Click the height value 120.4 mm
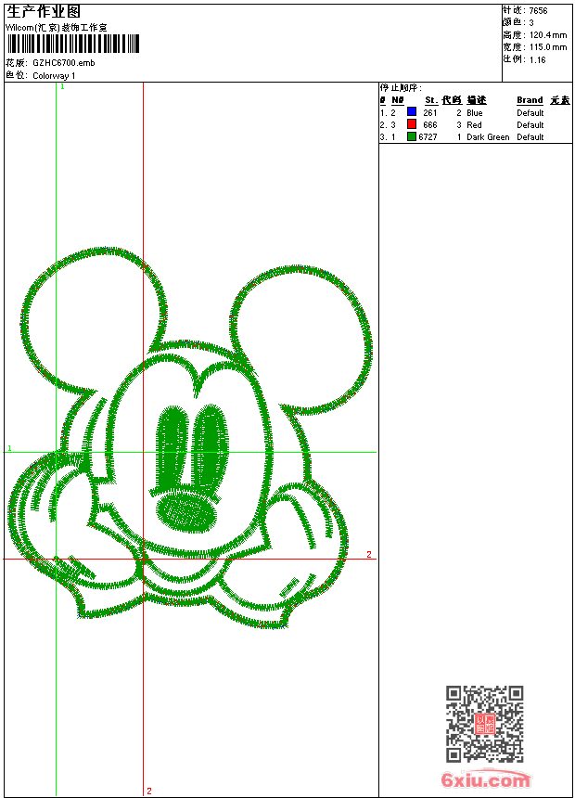The width and height of the screenshot is (575, 798). click(547, 35)
